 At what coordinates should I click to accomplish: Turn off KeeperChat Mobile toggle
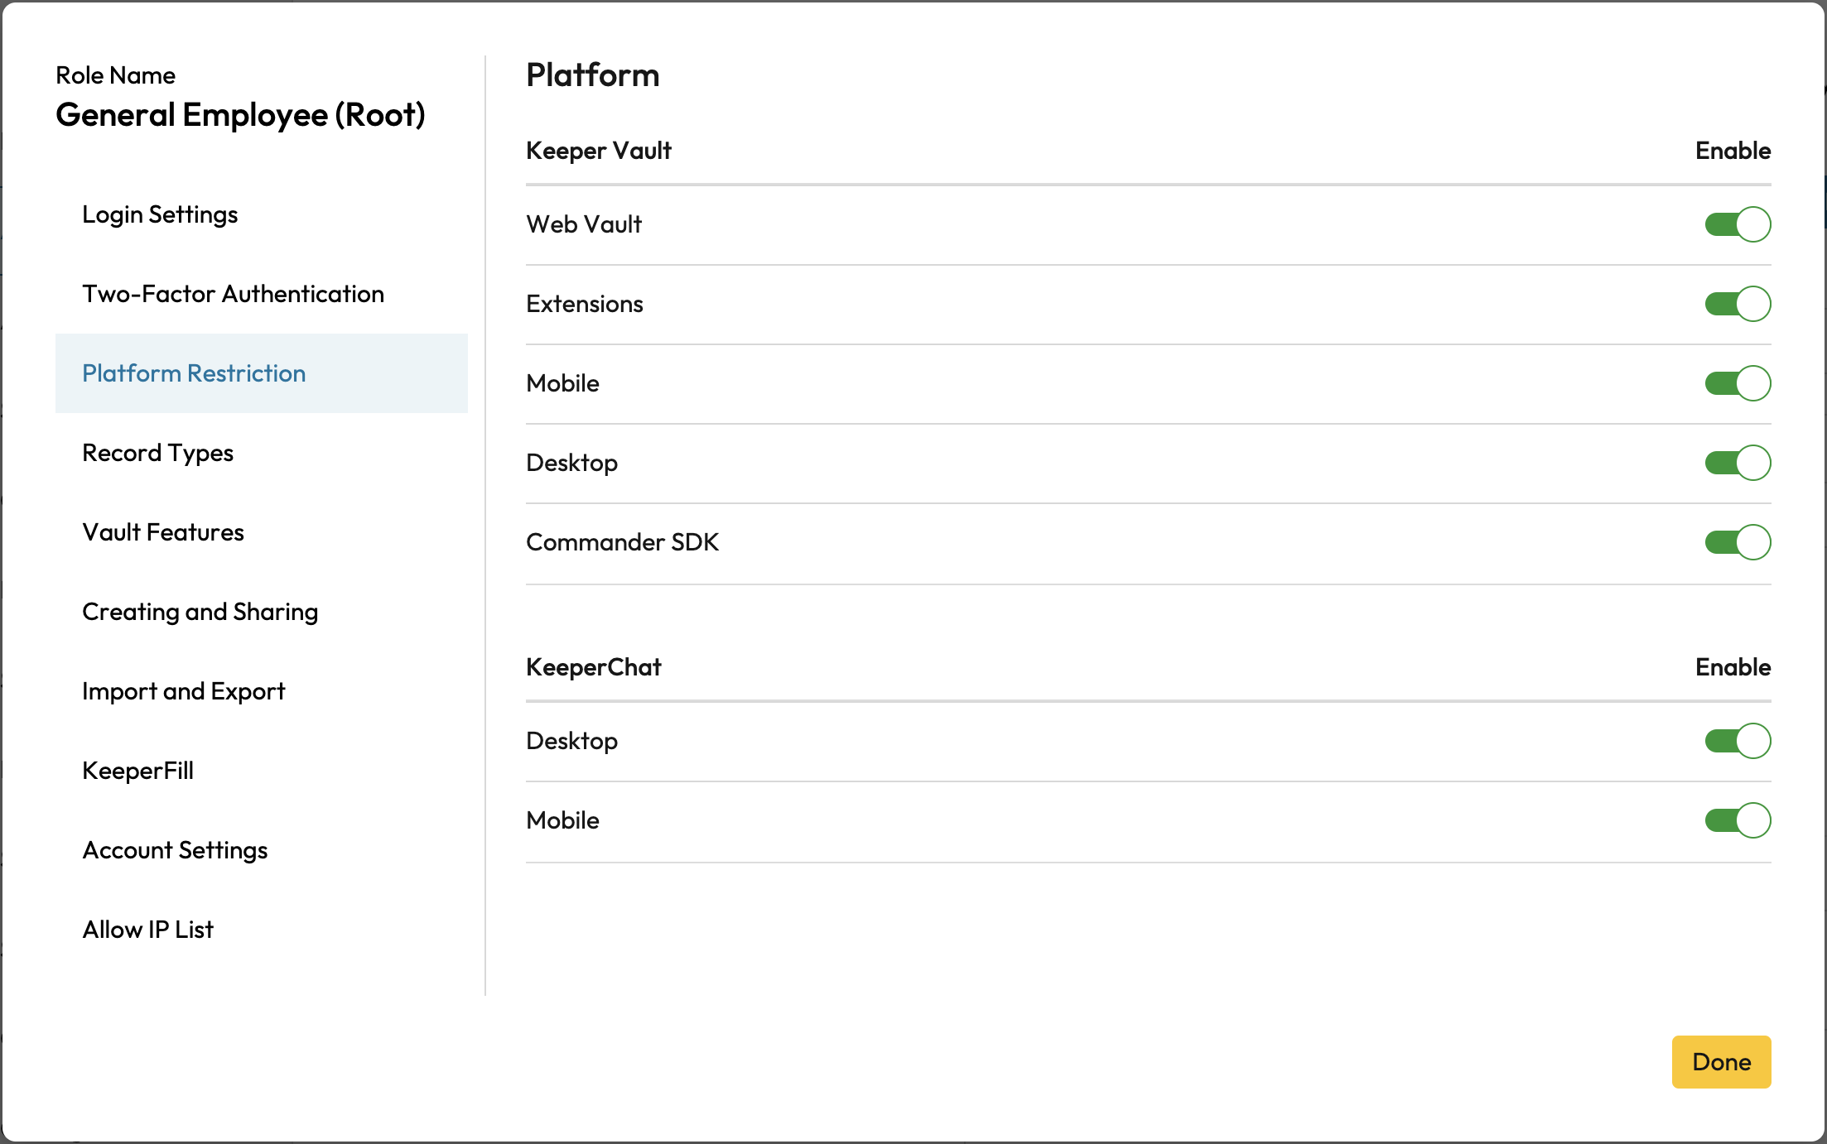coord(1737,820)
